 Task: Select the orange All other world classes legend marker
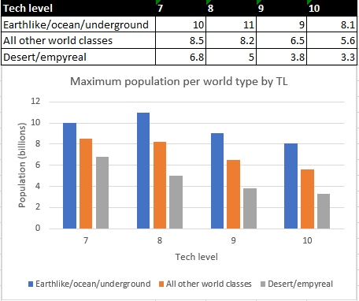(x=161, y=284)
